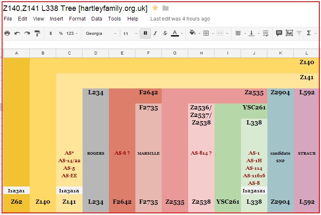Click the spreadsheet title to rename
Screen dimensions: 321x215
(75, 8)
